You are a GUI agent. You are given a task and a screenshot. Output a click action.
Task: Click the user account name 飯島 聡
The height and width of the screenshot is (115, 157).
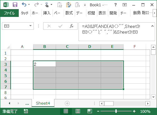tap(143, 13)
